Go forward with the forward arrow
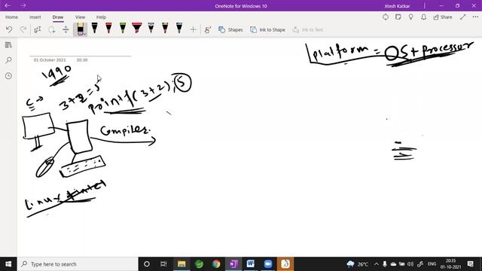 (23, 5)
